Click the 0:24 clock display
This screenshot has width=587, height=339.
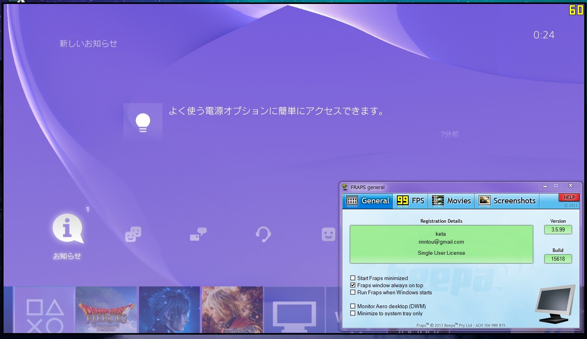(544, 35)
